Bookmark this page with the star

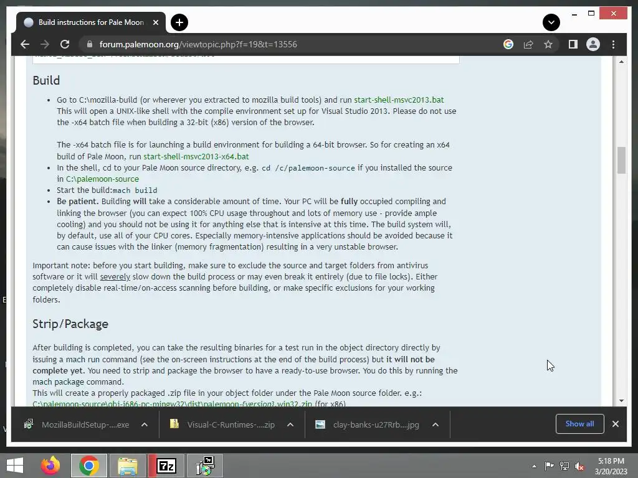pyautogui.click(x=548, y=44)
